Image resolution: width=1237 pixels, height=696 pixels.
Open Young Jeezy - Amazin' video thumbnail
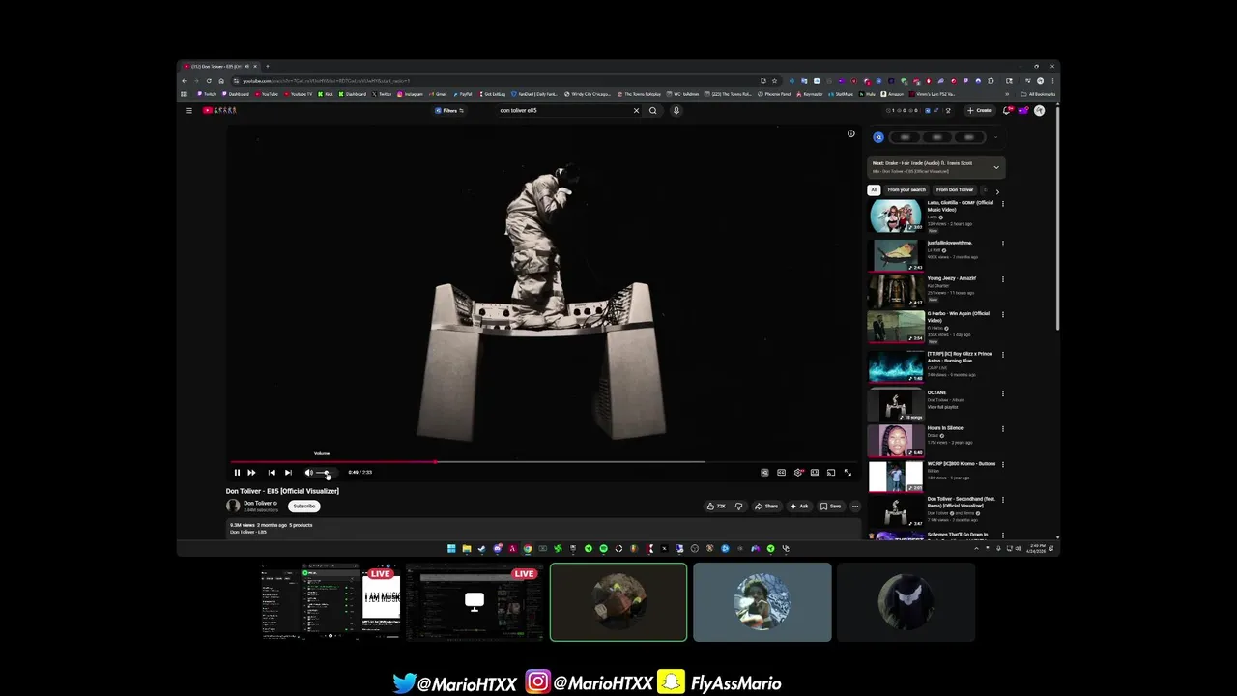(x=896, y=291)
